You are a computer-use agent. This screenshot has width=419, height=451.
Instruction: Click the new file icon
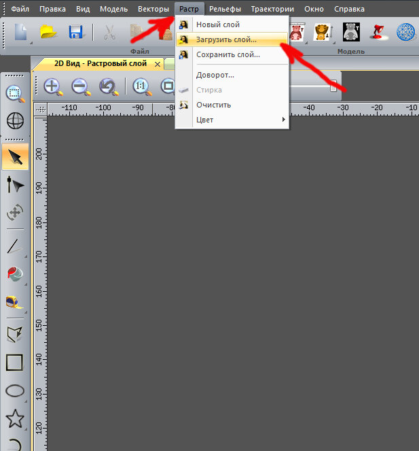click(20, 32)
